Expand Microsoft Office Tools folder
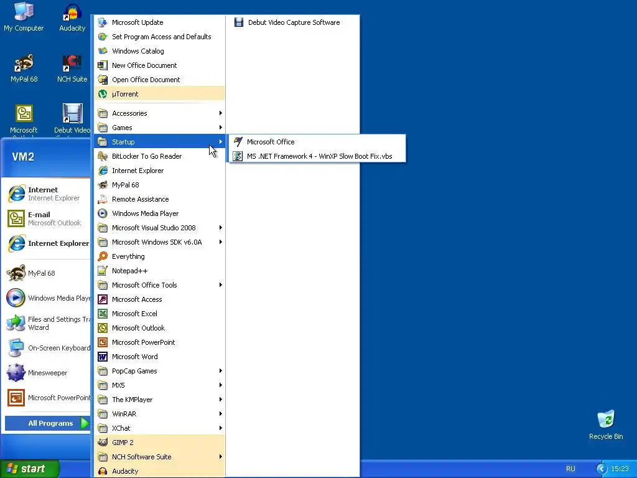The image size is (637, 478). (159, 285)
